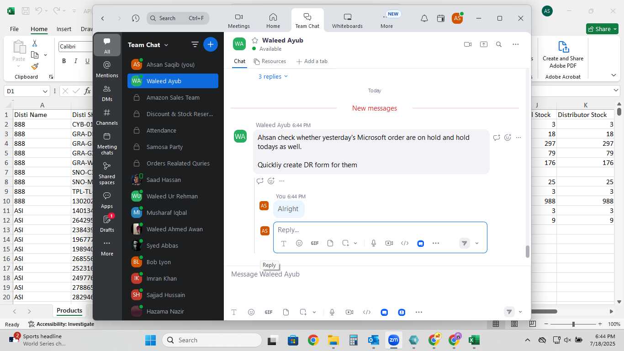Start video call with Waleed Ayub

(467, 44)
